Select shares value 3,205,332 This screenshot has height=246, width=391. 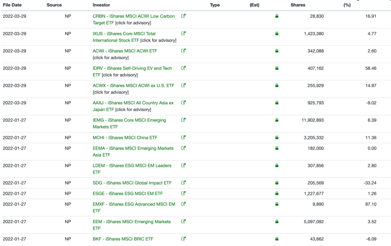pos(314,138)
